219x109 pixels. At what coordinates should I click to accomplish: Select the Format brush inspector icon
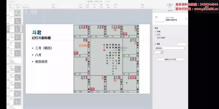(170, 5)
